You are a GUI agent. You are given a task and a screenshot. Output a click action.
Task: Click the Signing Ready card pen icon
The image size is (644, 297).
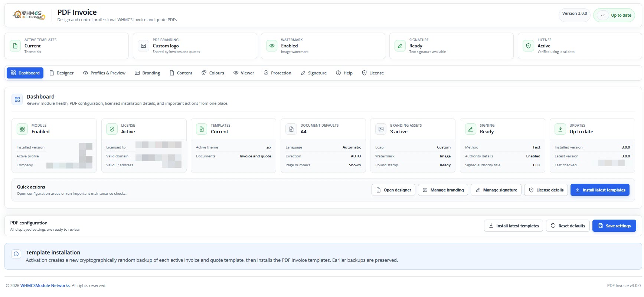click(471, 129)
